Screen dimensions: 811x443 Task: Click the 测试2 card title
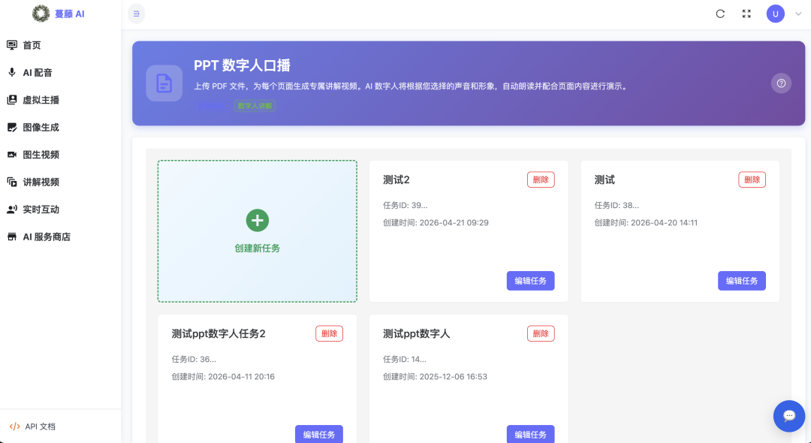click(396, 180)
